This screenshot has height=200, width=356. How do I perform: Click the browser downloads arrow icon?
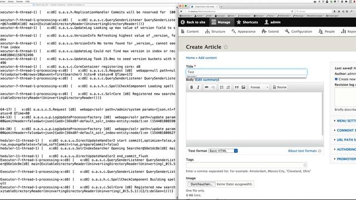[x=334, y=11]
